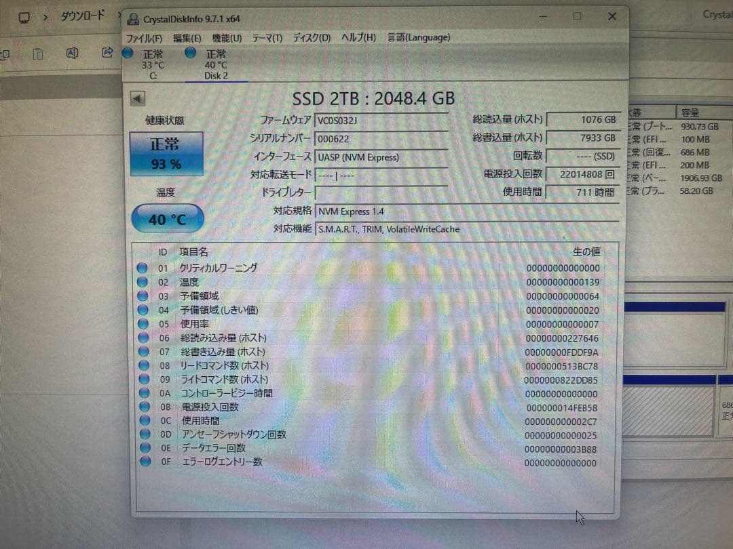Click the ダウンロード breadcrumb in Explorer window
The height and width of the screenshot is (549, 733).
(x=83, y=16)
